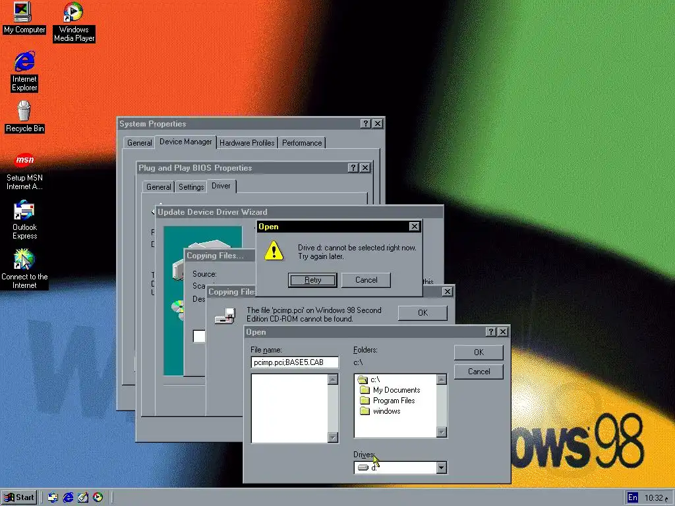The height and width of the screenshot is (506, 675).
Task: Click the Media Player Quick Launch icon
Action: click(98, 497)
